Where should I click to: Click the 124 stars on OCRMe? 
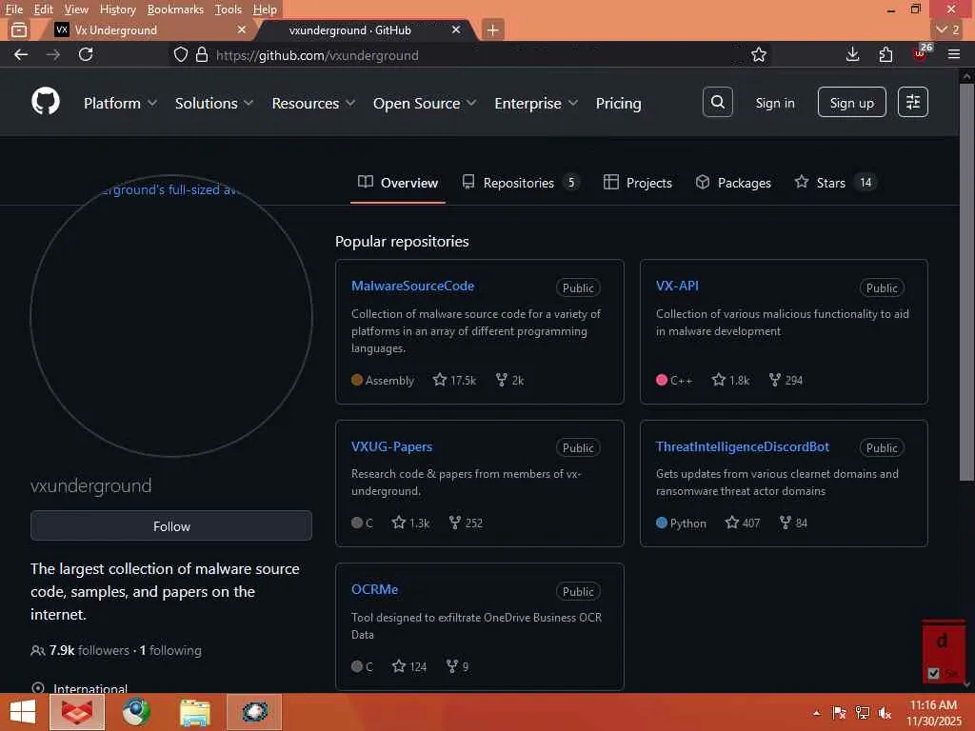[x=409, y=666]
